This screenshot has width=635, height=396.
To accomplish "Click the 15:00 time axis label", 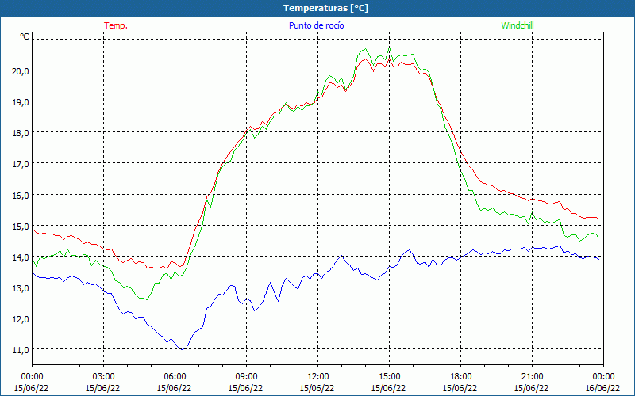I will click(389, 377).
